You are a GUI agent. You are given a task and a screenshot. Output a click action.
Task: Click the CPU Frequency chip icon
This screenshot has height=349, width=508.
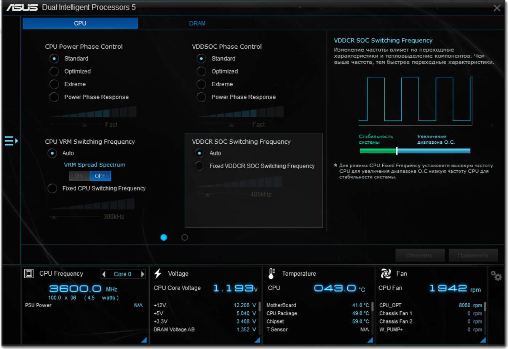pos(29,274)
